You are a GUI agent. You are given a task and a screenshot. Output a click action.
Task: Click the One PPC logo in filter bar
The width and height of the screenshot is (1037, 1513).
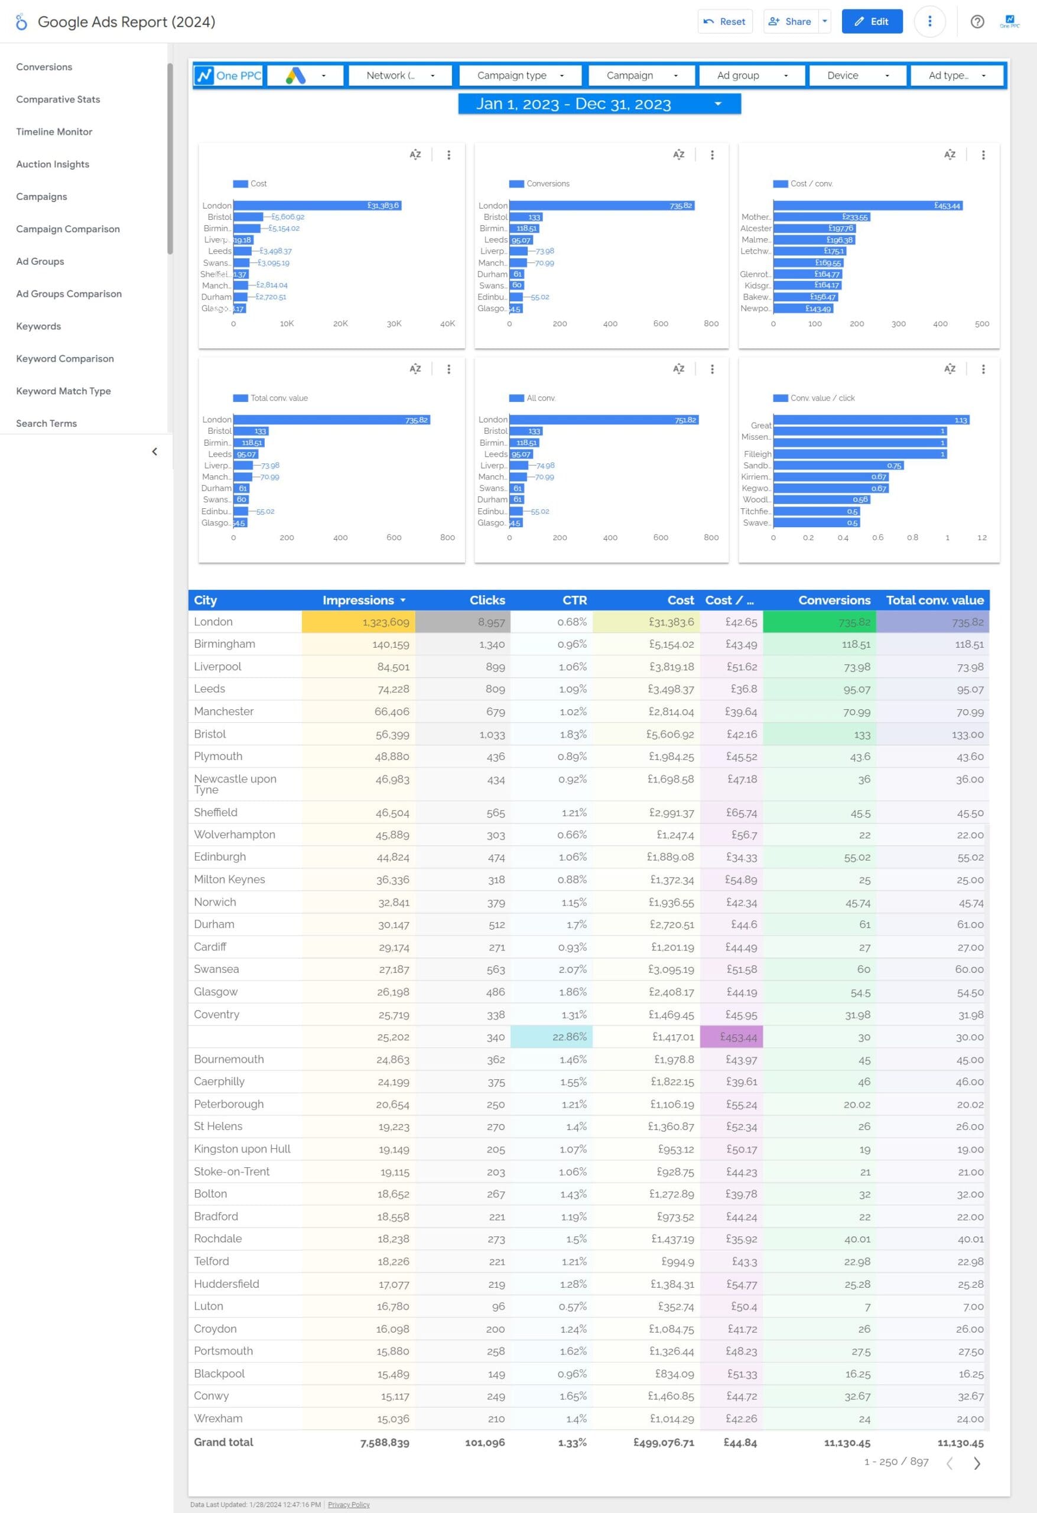point(229,76)
